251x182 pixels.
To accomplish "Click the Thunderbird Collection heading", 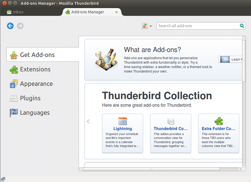I will (x=157, y=96).
